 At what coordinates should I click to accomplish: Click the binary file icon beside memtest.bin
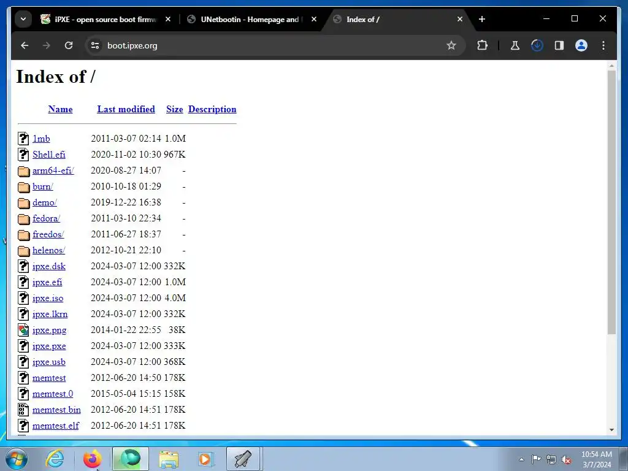coord(24,410)
